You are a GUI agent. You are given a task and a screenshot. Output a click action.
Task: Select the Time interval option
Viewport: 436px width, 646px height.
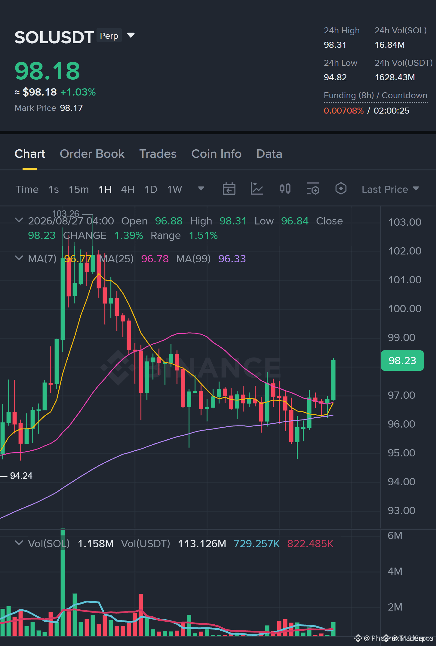pyautogui.click(x=27, y=190)
